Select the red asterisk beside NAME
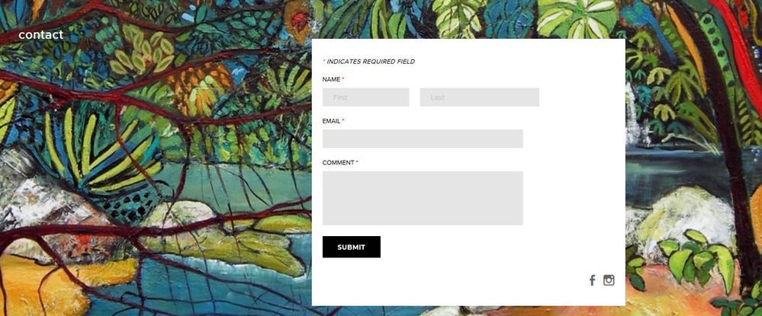Screen dimensions: 762x316 [343, 78]
